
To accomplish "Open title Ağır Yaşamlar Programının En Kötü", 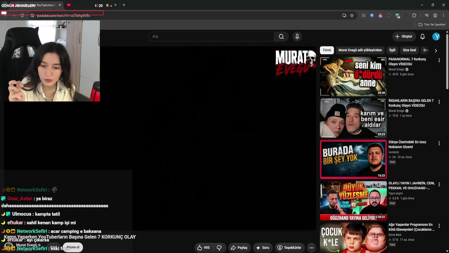I will point(411,227).
